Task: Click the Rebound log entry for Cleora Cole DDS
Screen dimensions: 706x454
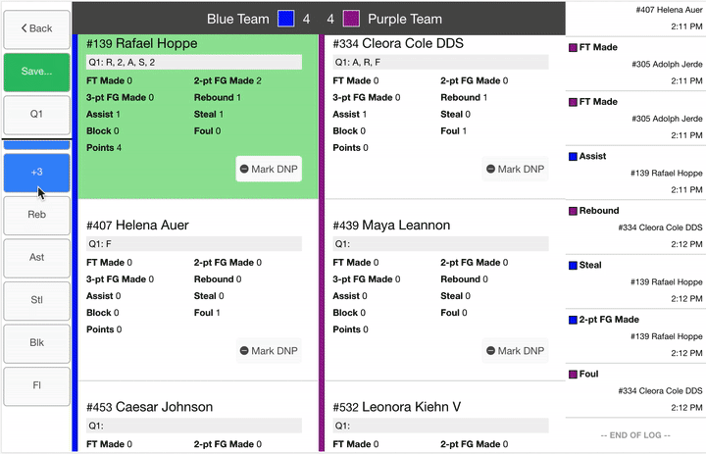Action: click(x=635, y=227)
